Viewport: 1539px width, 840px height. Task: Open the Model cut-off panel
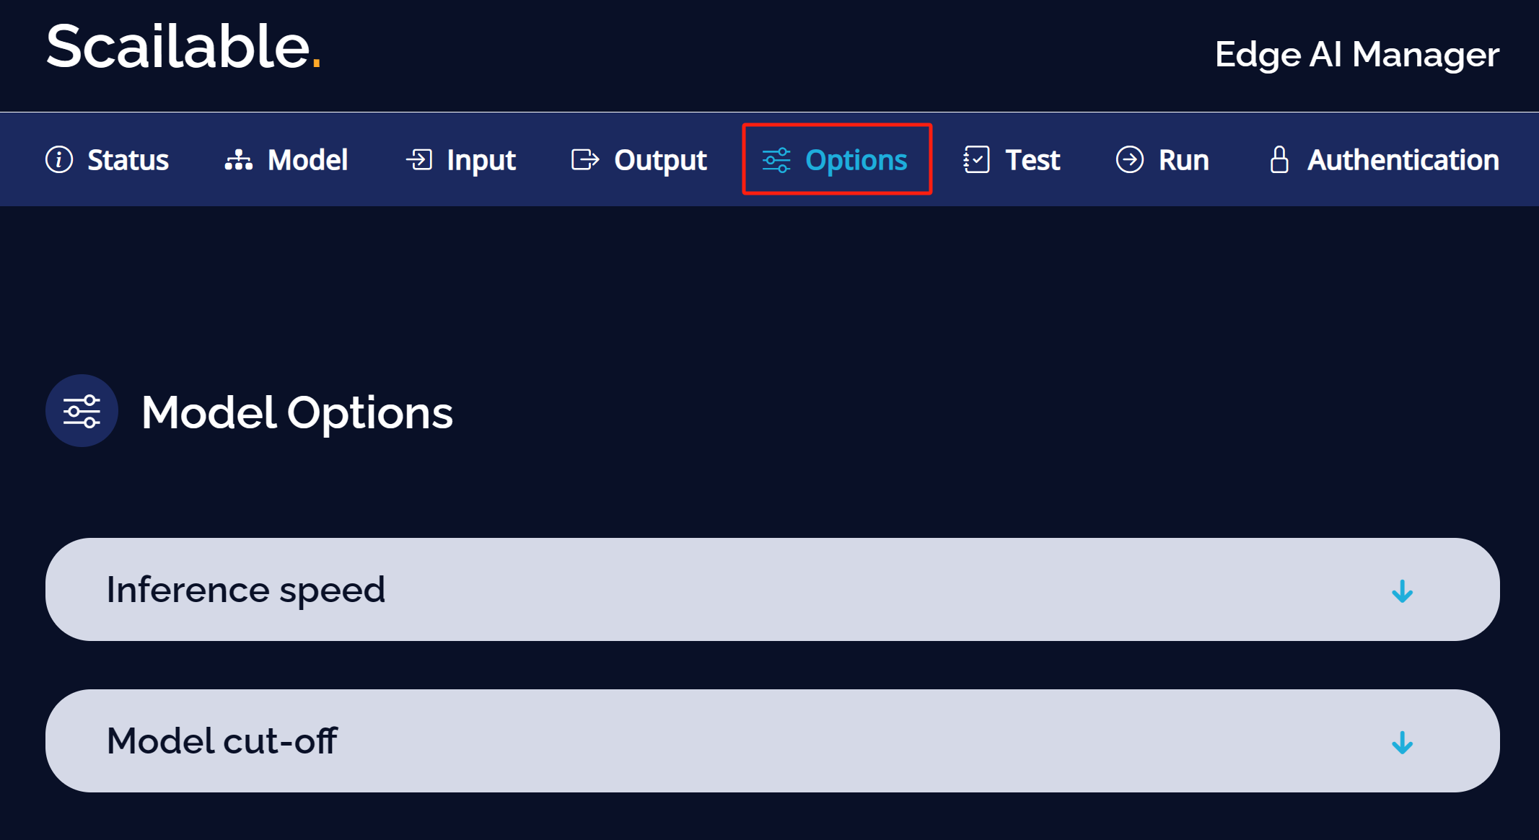click(772, 740)
